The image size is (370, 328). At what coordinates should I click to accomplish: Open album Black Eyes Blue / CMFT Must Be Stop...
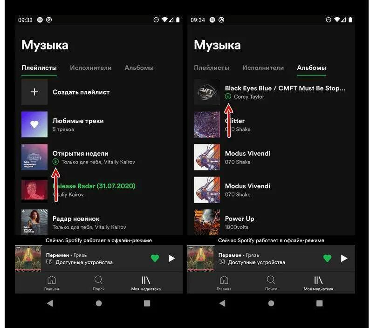271,92
